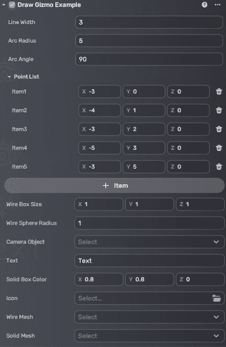Delete Item3 with the trash icon

(x=219, y=129)
